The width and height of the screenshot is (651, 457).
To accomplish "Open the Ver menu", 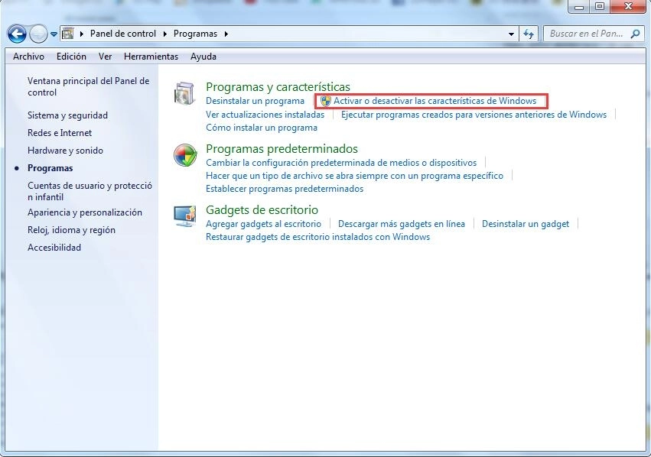I will point(105,57).
